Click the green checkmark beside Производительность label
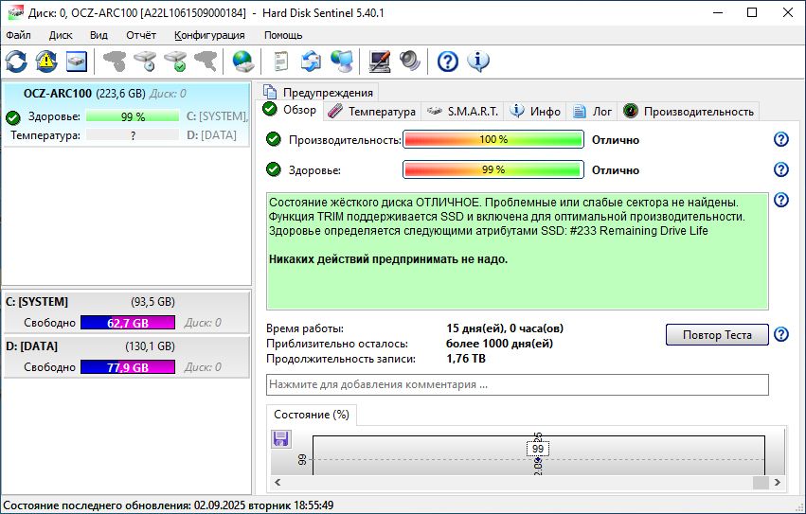 274,139
